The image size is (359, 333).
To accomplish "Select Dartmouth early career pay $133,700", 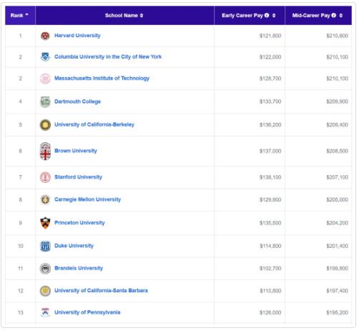I will 270,101.
